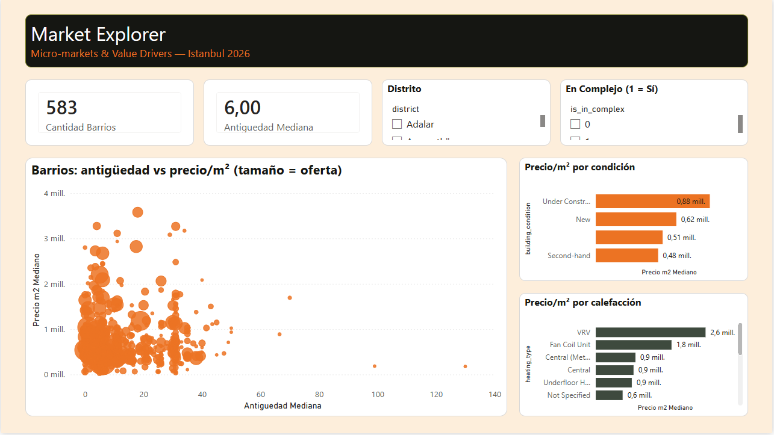774x435 pixels.
Task: Click the 1,8 mill. value label
Action: (x=688, y=345)
